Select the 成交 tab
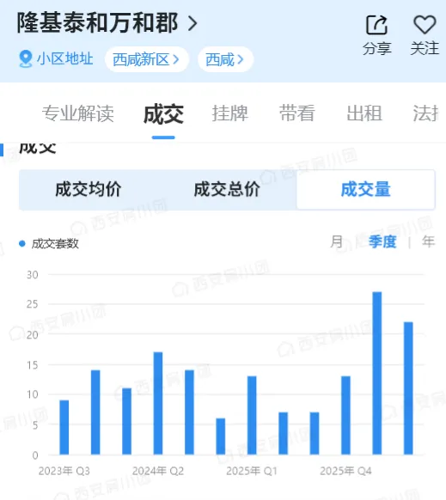 coord(163,114)
